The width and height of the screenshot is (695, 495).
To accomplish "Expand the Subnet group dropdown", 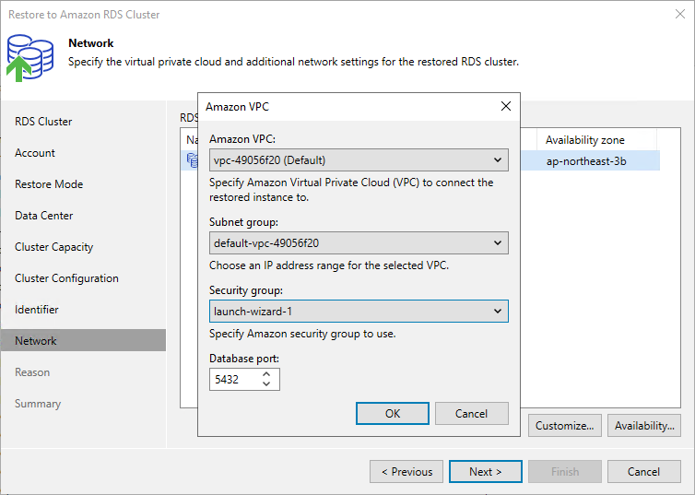I will (x=359, y=242).
